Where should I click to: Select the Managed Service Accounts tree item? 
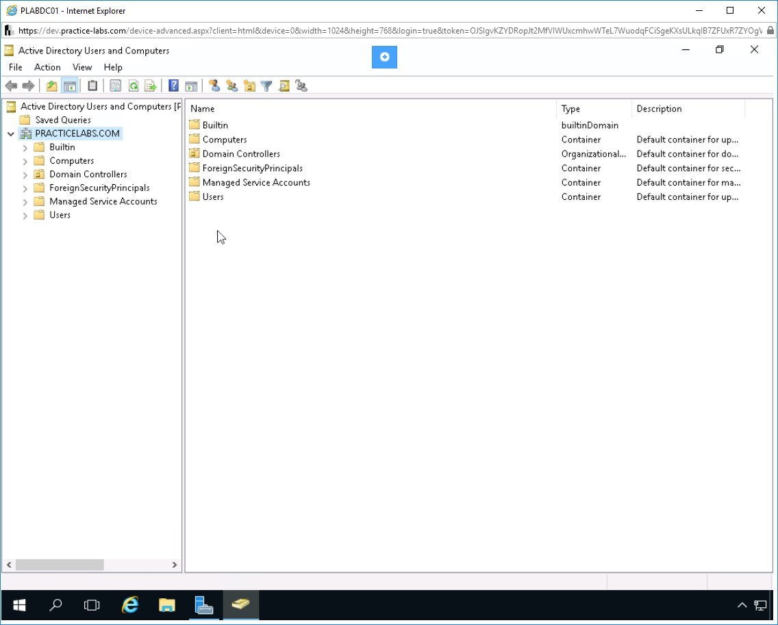coord(103,201)
